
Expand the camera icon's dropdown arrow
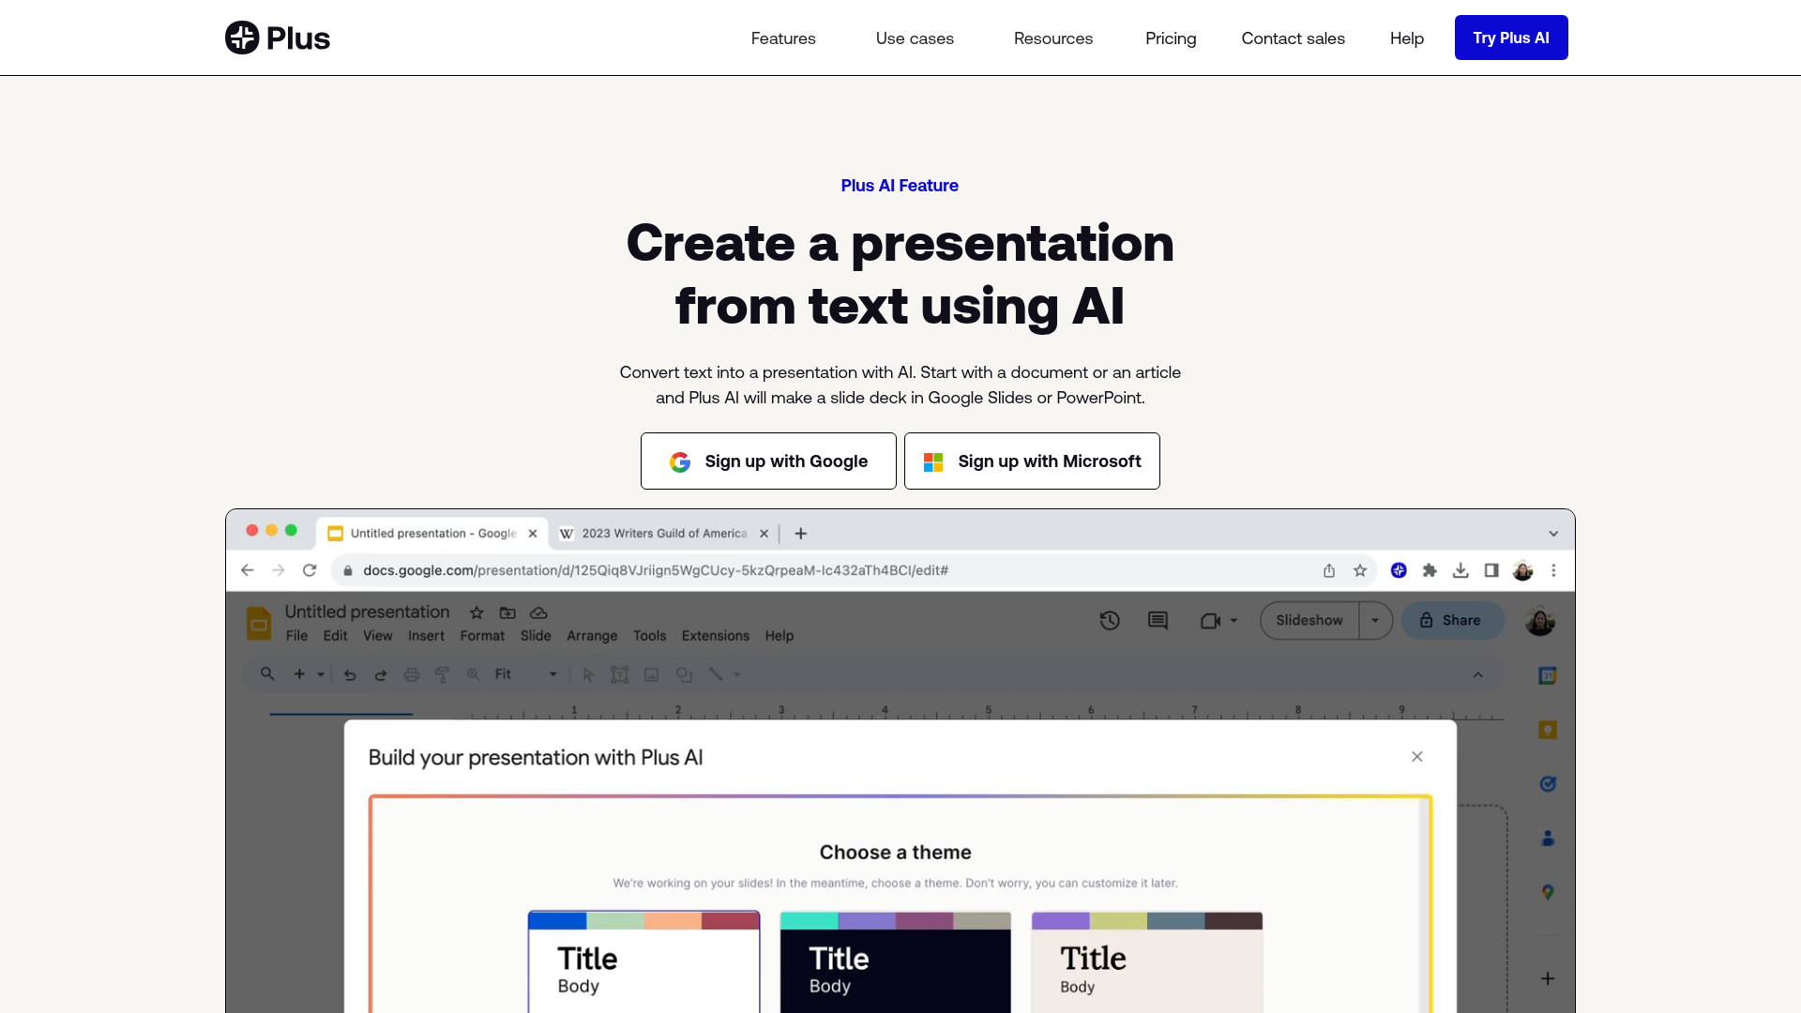[x=1233, y=620]
